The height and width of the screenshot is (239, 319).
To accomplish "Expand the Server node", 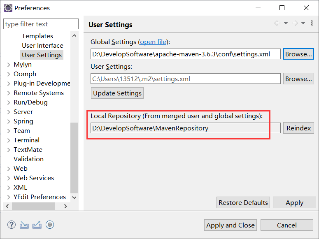I will [9, 112].
